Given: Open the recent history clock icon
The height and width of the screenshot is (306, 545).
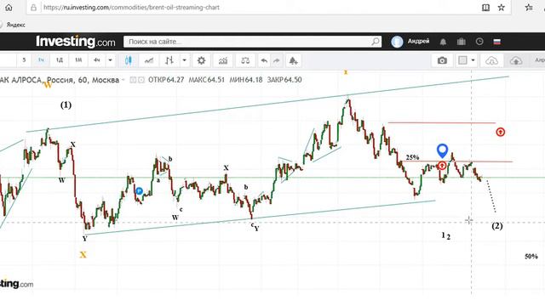Looking at the screenshot, I should pyautogui.click(x=479, y=42).
